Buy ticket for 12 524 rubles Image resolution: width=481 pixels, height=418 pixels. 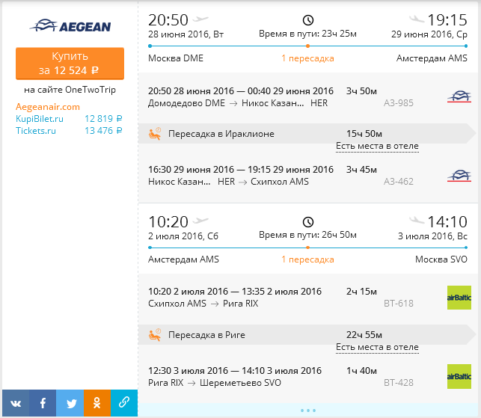70,64
